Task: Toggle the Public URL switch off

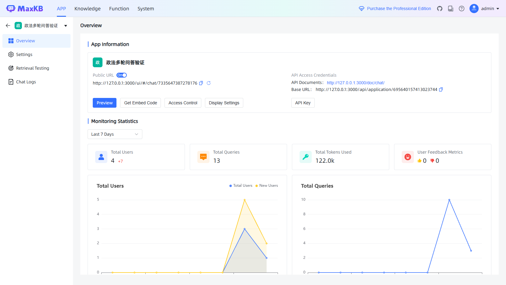Action: pyautogui.click(x=122, y=75)
